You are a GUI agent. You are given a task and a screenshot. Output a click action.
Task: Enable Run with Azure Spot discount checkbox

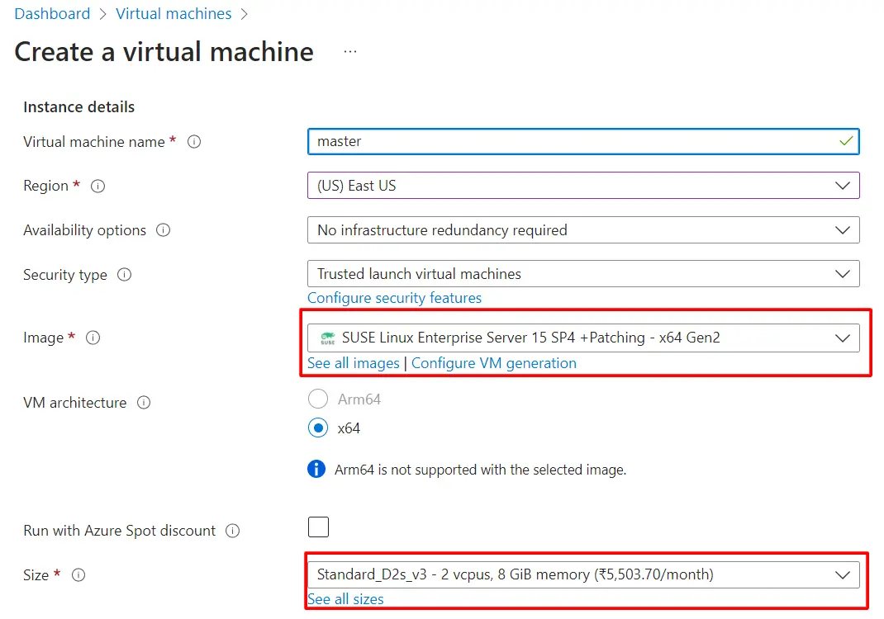click(x=318, y=527)
